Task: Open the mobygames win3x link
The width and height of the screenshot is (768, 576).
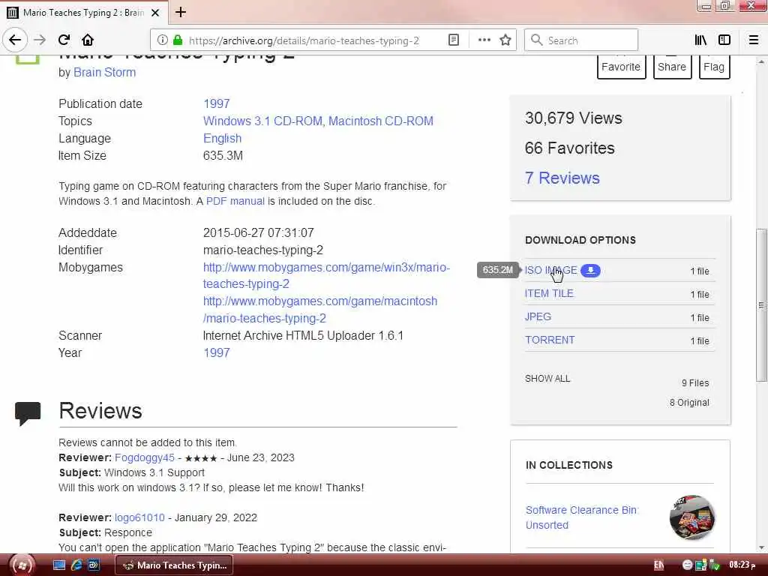Action: click(326, 276)
